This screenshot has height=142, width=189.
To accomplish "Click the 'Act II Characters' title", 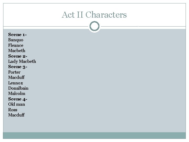I will pos(94,15).
